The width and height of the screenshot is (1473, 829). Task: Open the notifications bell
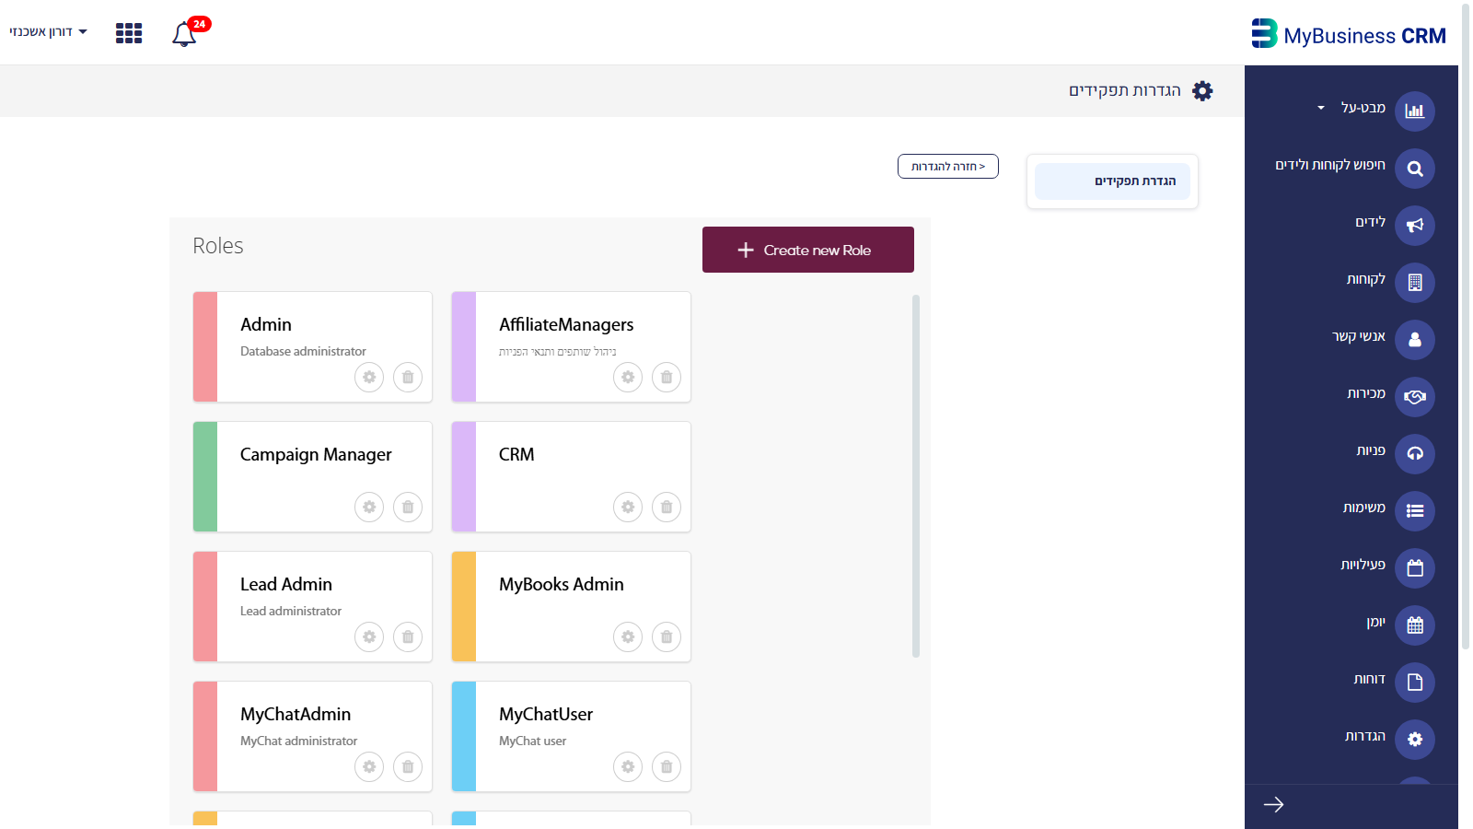coord(184,34)
